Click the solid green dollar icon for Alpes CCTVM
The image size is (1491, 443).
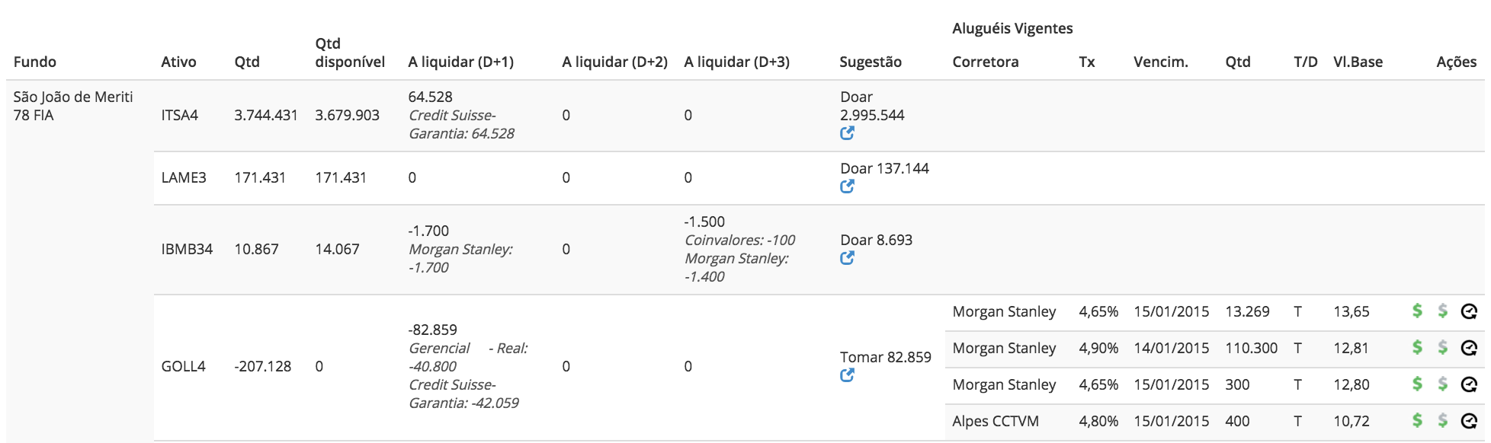coord(1417,420)
